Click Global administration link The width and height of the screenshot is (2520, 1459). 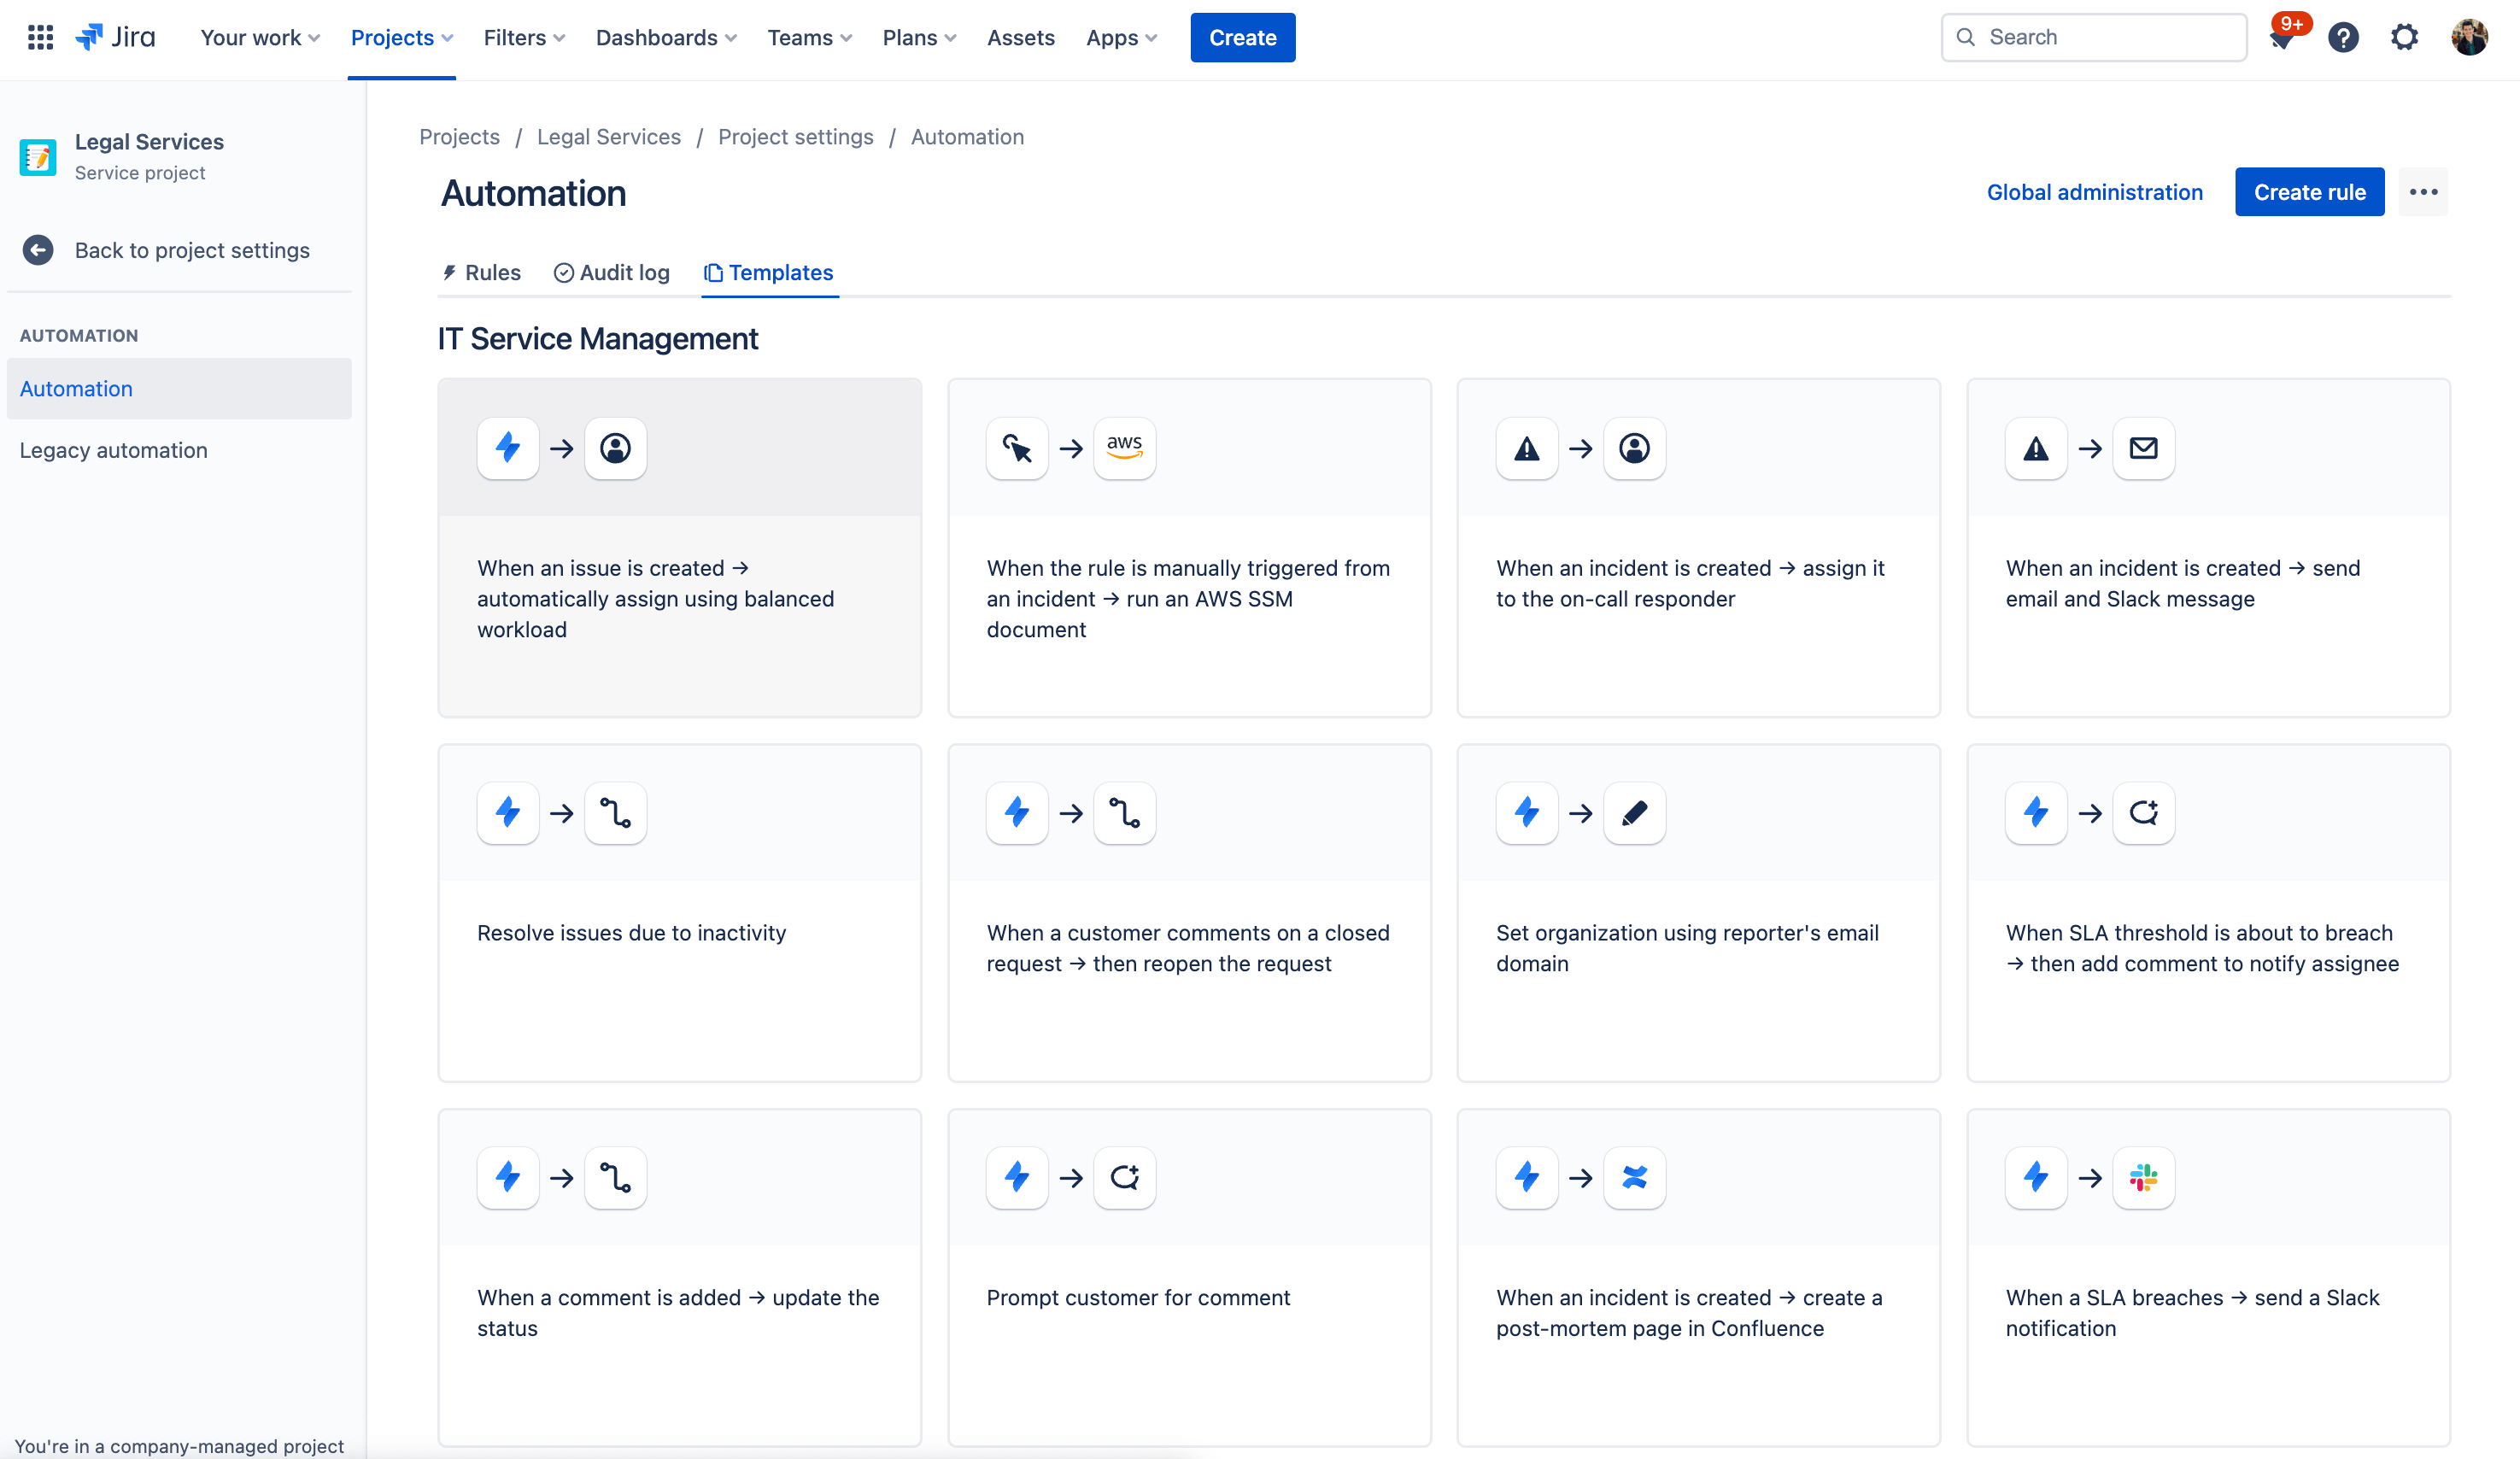[x=2095, y=191]
